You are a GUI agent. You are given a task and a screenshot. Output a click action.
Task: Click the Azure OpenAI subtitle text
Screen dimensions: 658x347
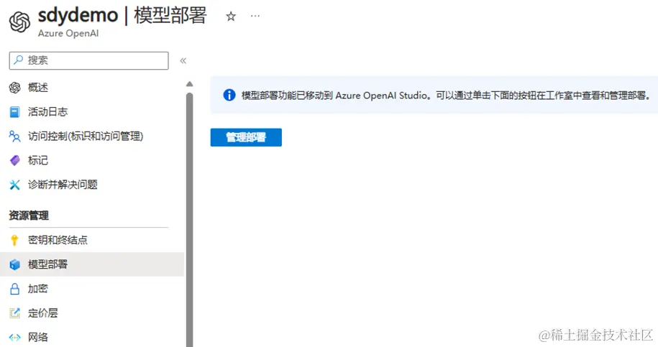pyautogui.click(x=68, y=34)
